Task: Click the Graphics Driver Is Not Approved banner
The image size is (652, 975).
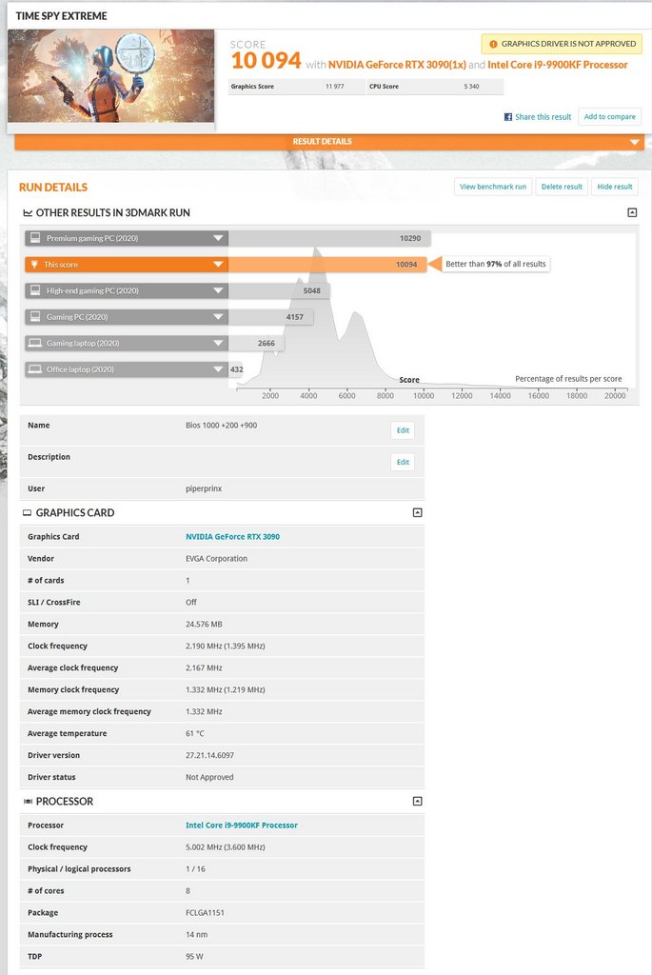Action: click(562, 44)
